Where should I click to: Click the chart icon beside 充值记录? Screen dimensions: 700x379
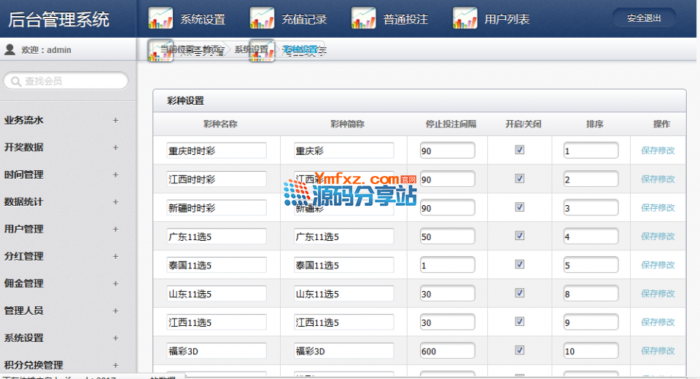pos(262,18)
